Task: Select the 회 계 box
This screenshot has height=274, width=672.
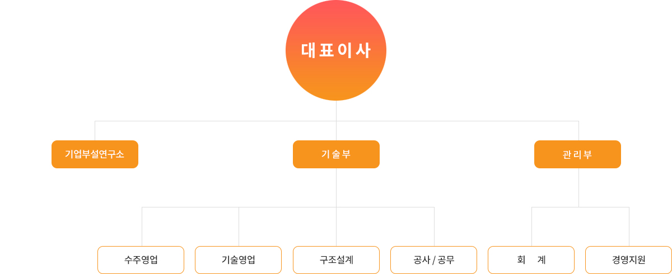Action: coord(531,260)
